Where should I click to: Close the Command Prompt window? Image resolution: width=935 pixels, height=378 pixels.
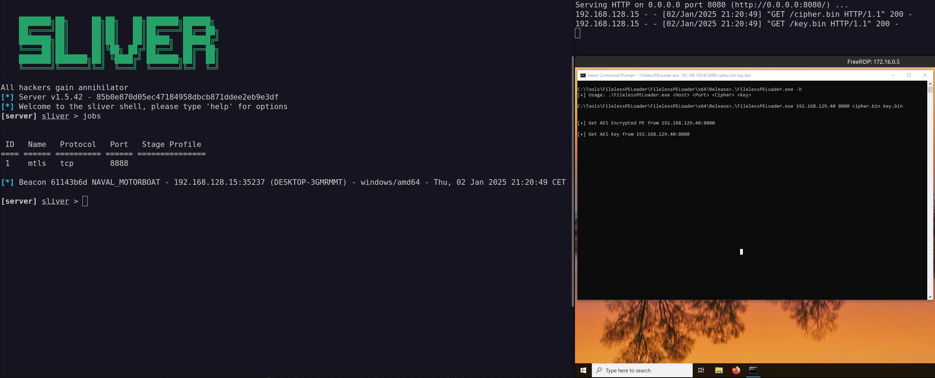click(x=925, y=75)
